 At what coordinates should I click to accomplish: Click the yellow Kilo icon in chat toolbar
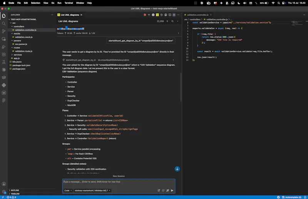coord(157,15)
